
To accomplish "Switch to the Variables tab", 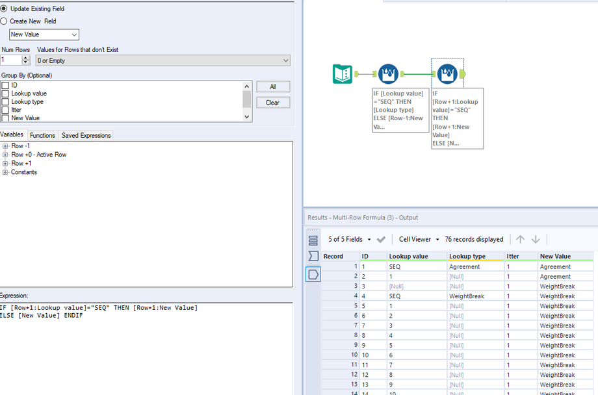I will (12, 134).
